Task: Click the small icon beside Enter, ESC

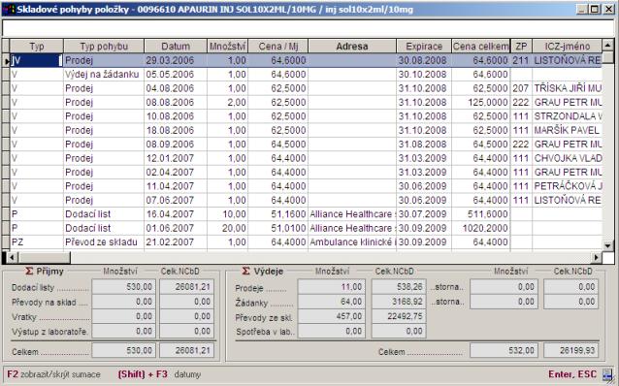Action: point(608,373)
